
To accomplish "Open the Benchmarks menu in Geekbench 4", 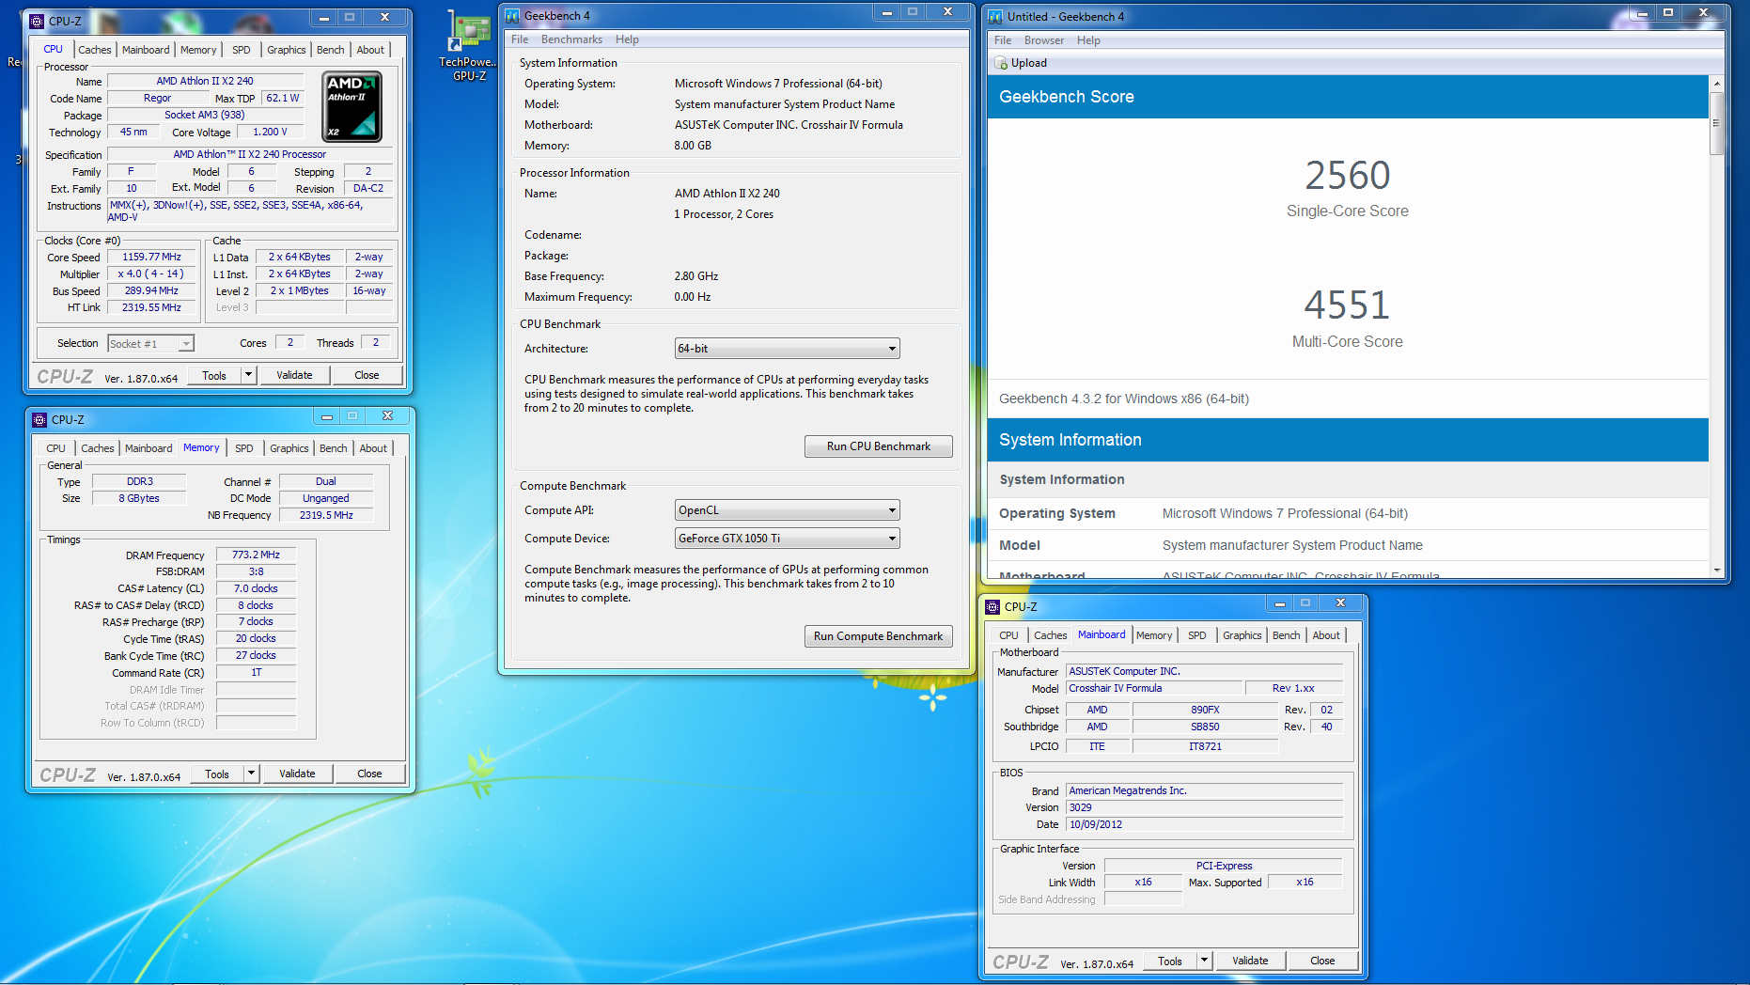I will click(571, 39).
